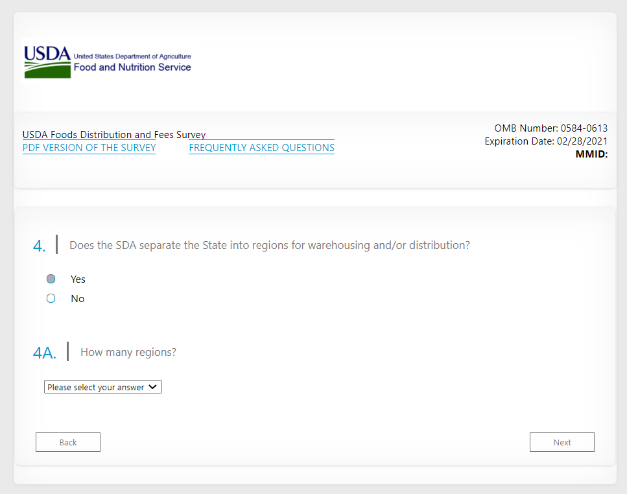Click the '4.' question number

click(x=39, y=246)
